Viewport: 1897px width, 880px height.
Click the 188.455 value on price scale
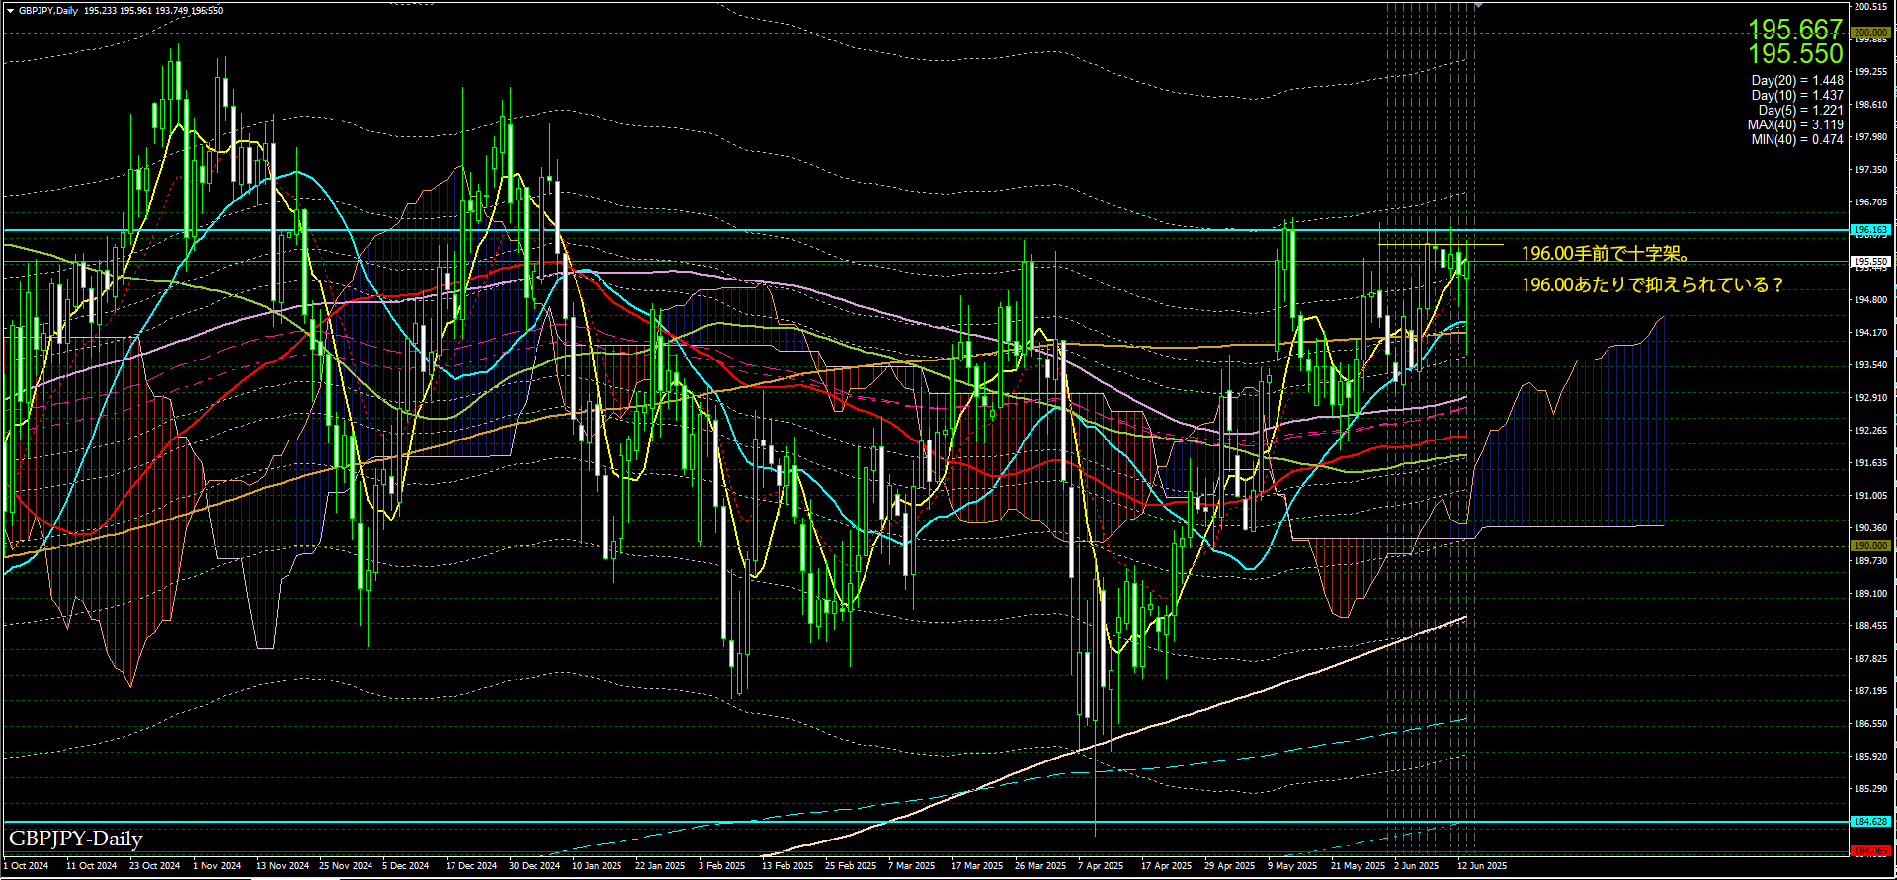[1870, 626]
